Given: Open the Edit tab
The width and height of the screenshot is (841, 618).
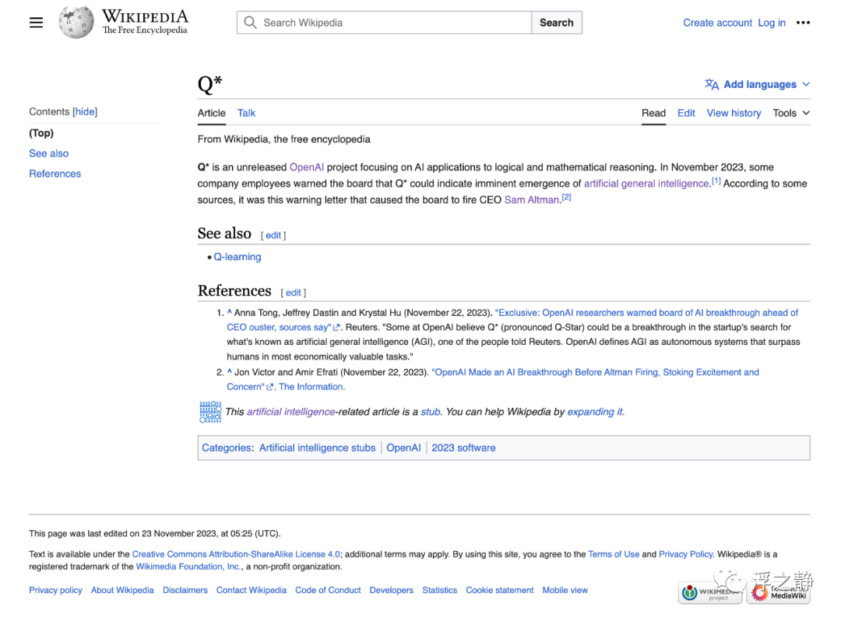Looking at the screenshot, I should [686, 113].
